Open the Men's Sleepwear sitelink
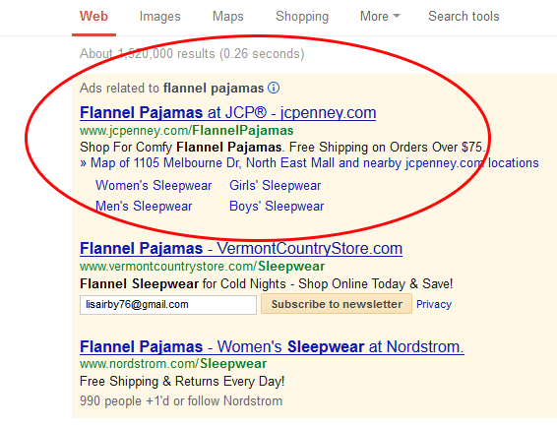 [144, 206]
